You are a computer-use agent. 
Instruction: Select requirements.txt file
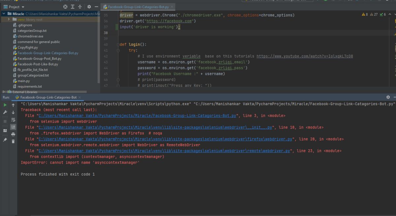30,86
